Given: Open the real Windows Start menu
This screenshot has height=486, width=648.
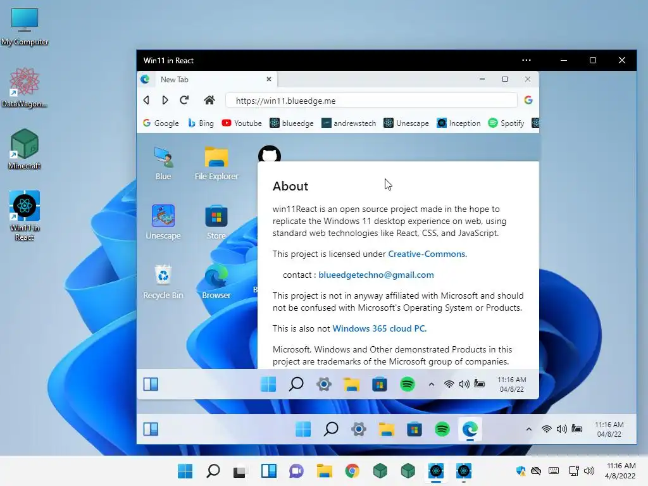Looking at the screenshot, I should point(185,471).
